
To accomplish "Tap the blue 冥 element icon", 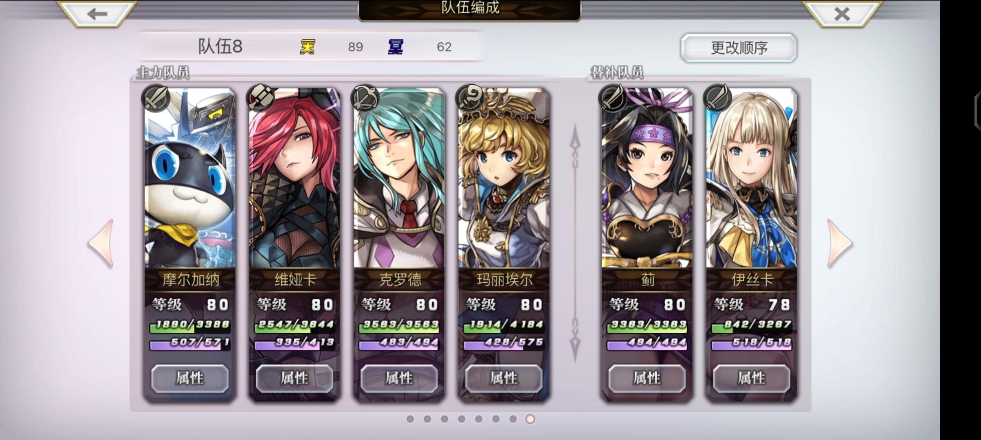I will tap(395, 47).
